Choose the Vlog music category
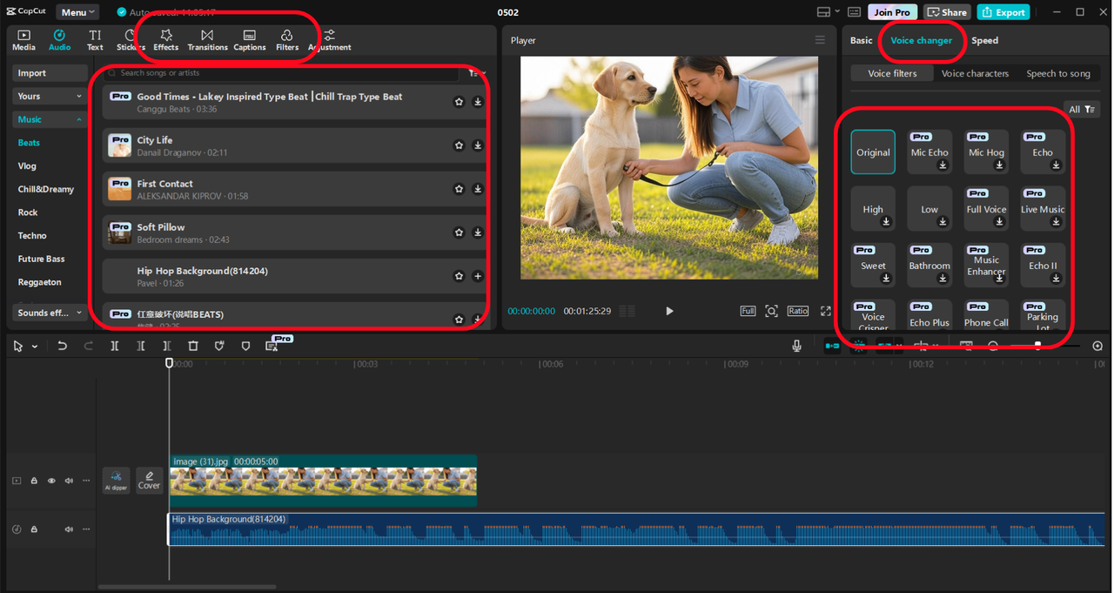This screenshot has width=1114, height=593. (27, 166)
